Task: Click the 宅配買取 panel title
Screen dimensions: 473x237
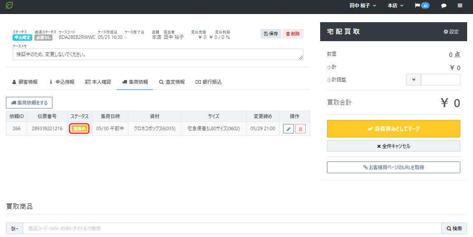Action: coord(343,32)
